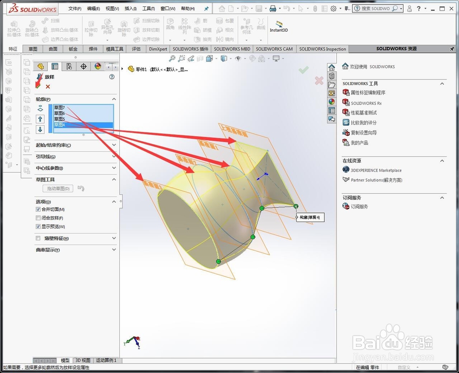
Task: Open the File Explorer task pane folder icon
Action: 331,85
